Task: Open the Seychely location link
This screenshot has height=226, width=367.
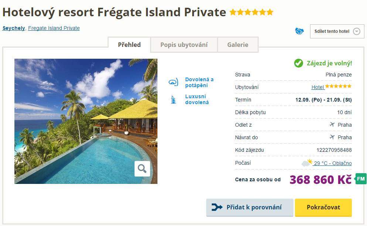Action: point(14,28)
